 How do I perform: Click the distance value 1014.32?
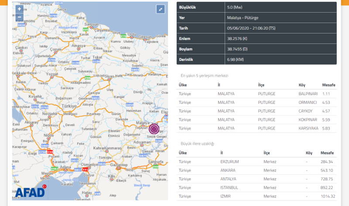(328, 196)
